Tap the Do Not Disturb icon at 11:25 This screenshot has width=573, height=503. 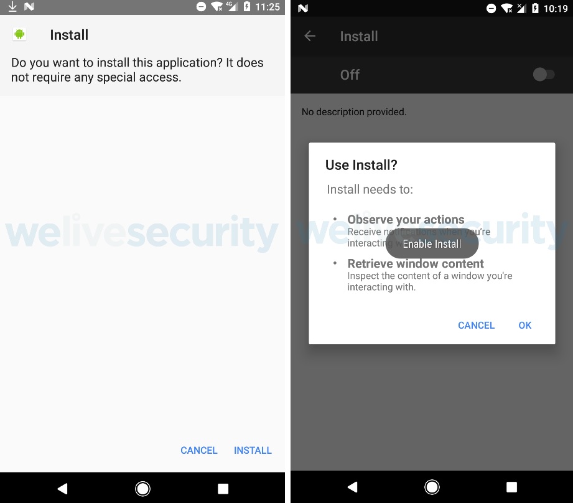coord(201,7)
